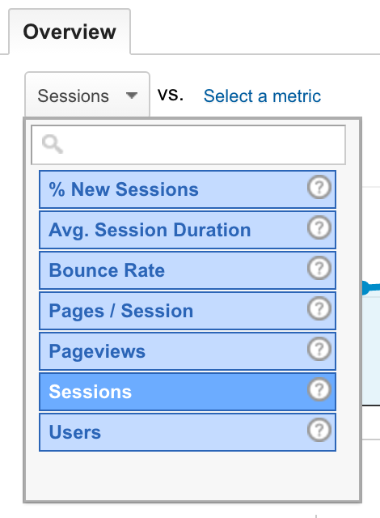This screenshot has height=518, width=380.
Task: Open help icon on highlighted Sessions row
Action: click(319, 389)
